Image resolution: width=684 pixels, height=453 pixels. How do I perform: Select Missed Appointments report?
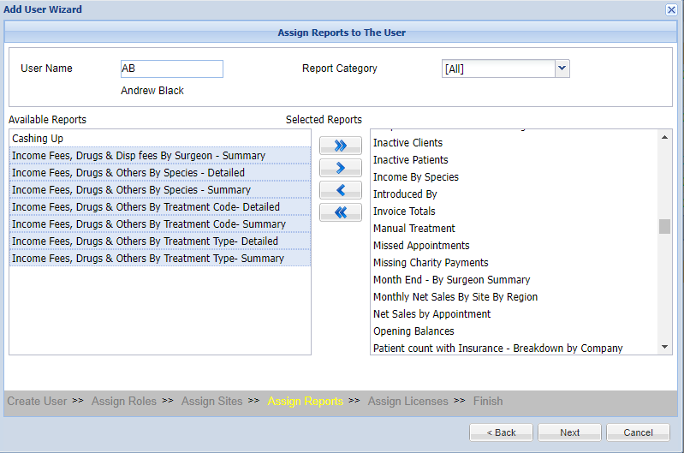point(421,246)
